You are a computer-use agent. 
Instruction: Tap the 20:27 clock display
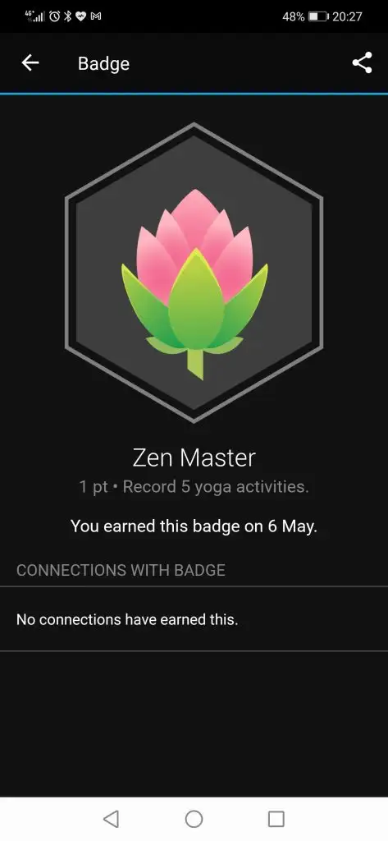347,16
